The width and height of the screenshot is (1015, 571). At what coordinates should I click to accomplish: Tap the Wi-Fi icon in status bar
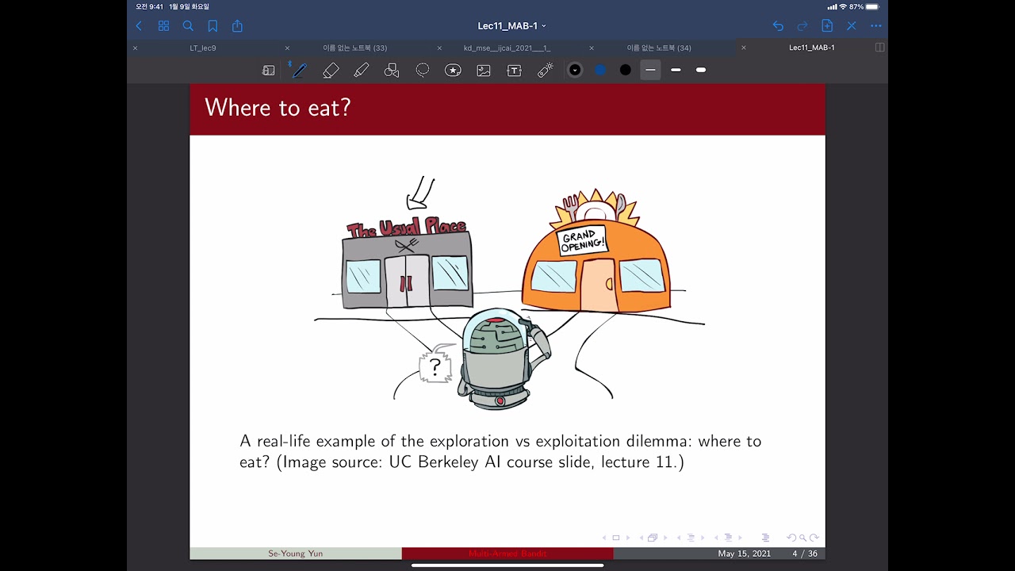click(x=843, y=7)
